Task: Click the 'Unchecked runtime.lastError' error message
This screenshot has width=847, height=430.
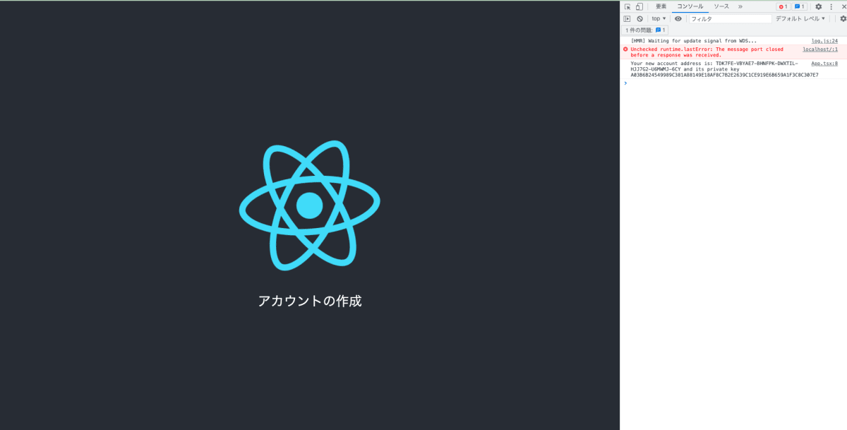Action: 707,52
